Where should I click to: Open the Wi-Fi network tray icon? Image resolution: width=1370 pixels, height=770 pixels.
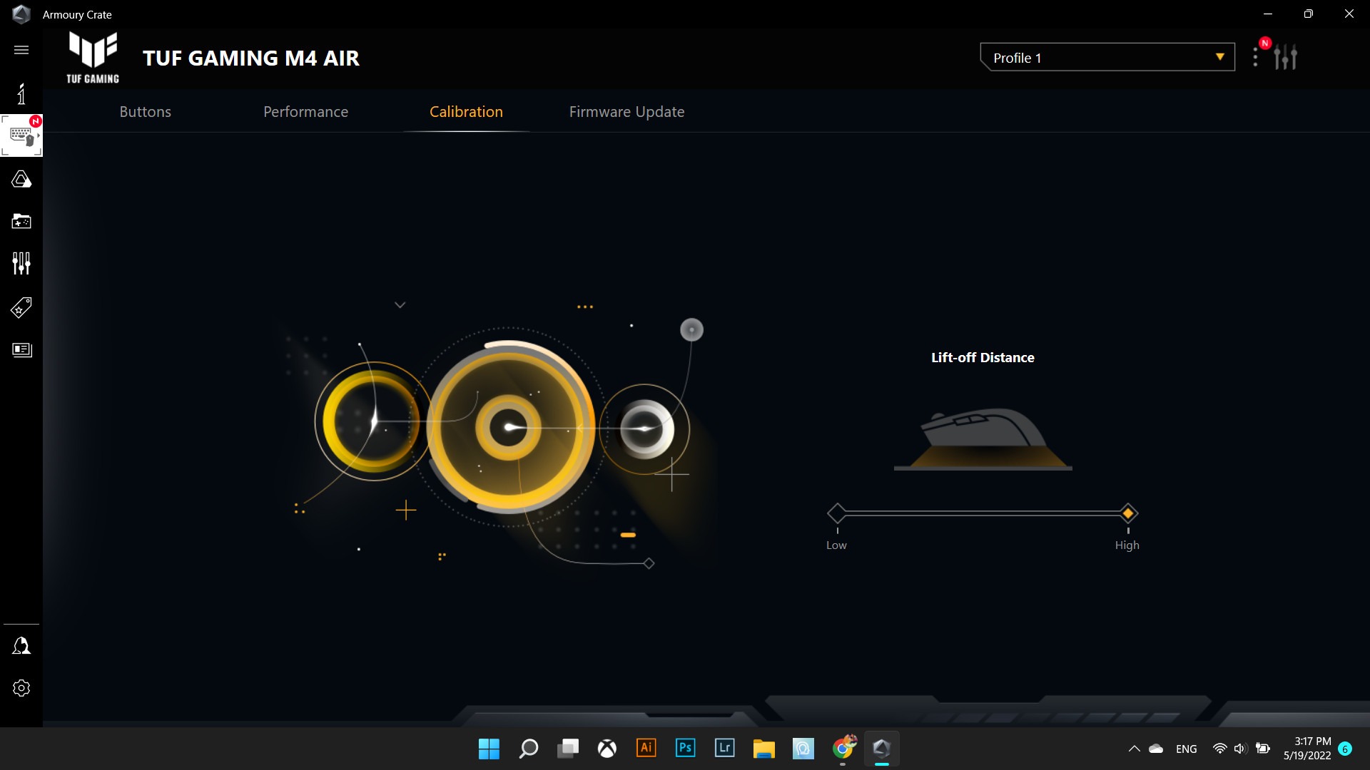[1220, 749]
